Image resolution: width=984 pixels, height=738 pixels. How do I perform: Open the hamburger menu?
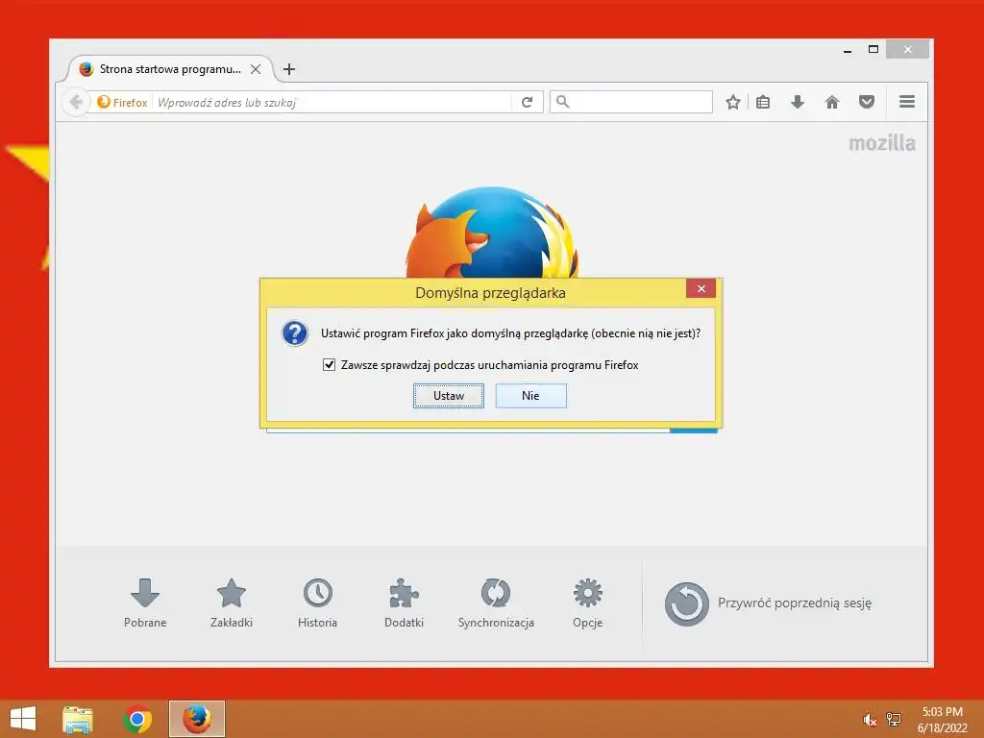[x=907, y=102]
